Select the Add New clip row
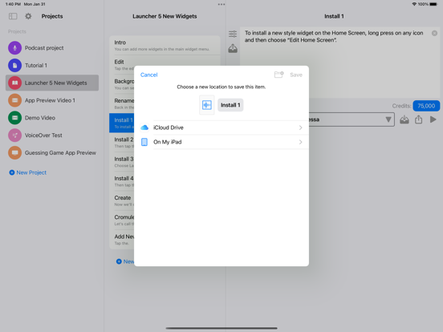 pyautogui.click(x=122, y=240)
